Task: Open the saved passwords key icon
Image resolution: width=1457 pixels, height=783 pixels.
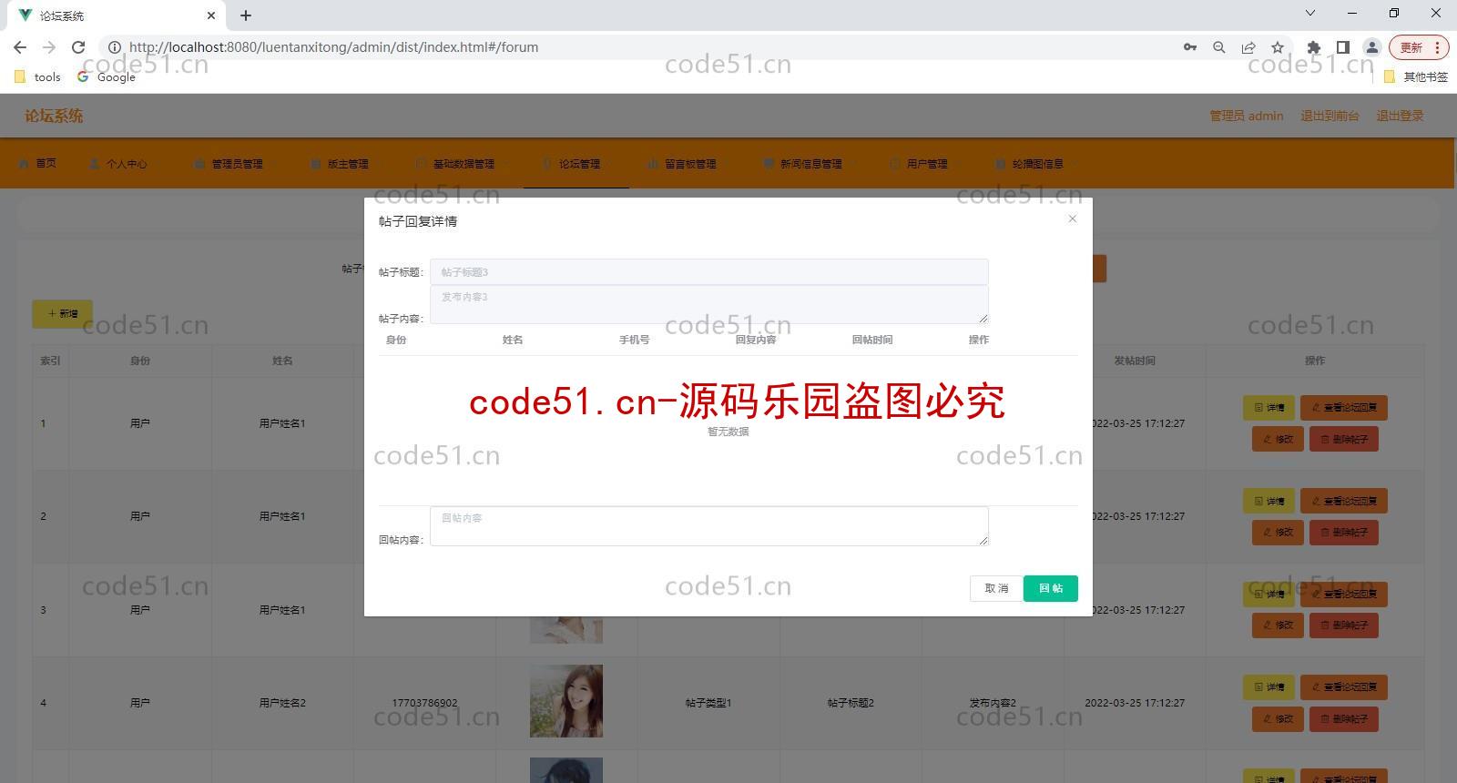Action: 1190,47
